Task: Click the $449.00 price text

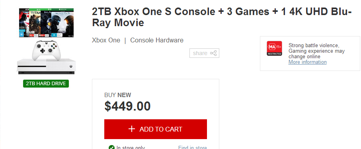Action: click(x=127, y=106)
